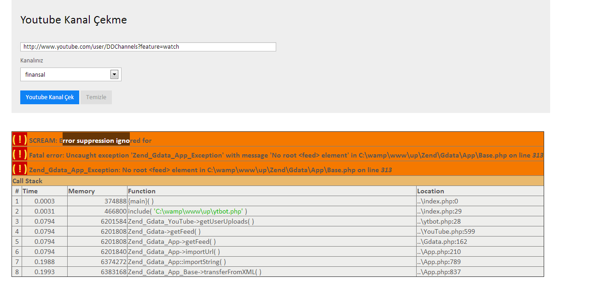The height and width of the screenshot is (304, 598).
Task: Click memory value '6374272'
Action: [x=114, y=262]
